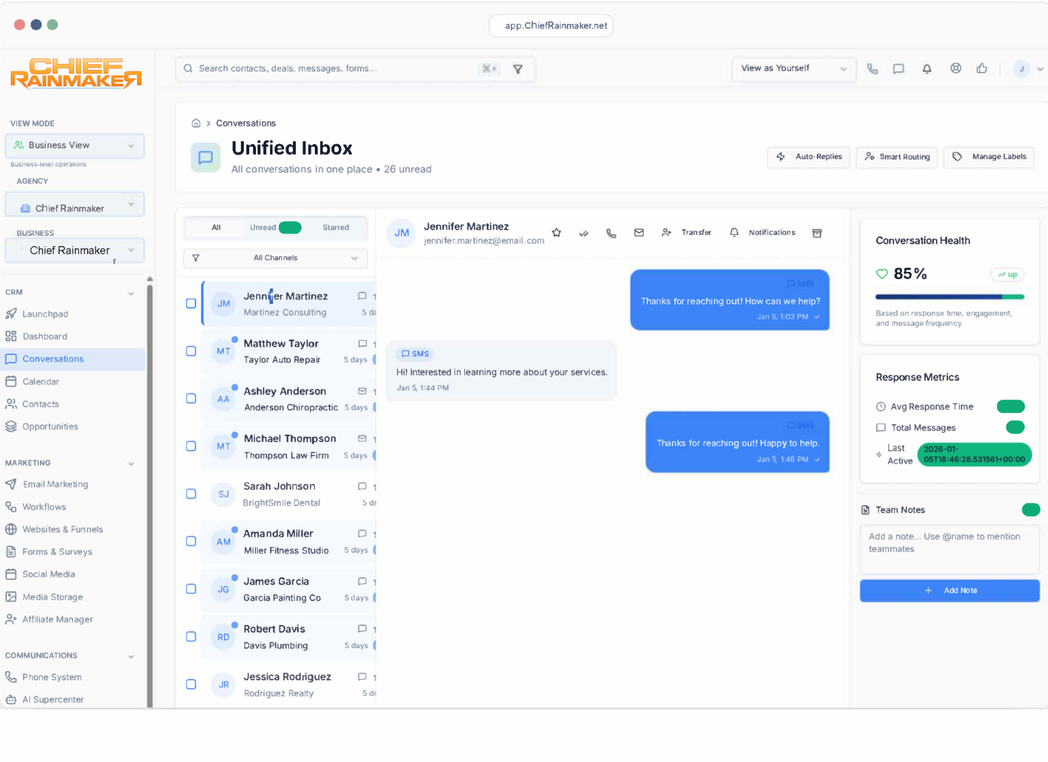Collapse the Marketing sidebar section

[131, 464]
